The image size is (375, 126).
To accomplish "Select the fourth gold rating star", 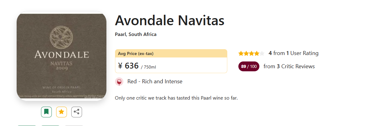I will coord(257,53).
